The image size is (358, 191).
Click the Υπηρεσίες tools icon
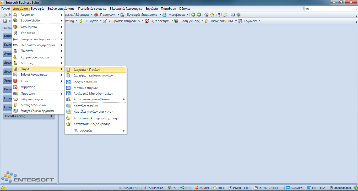[15, 33]
